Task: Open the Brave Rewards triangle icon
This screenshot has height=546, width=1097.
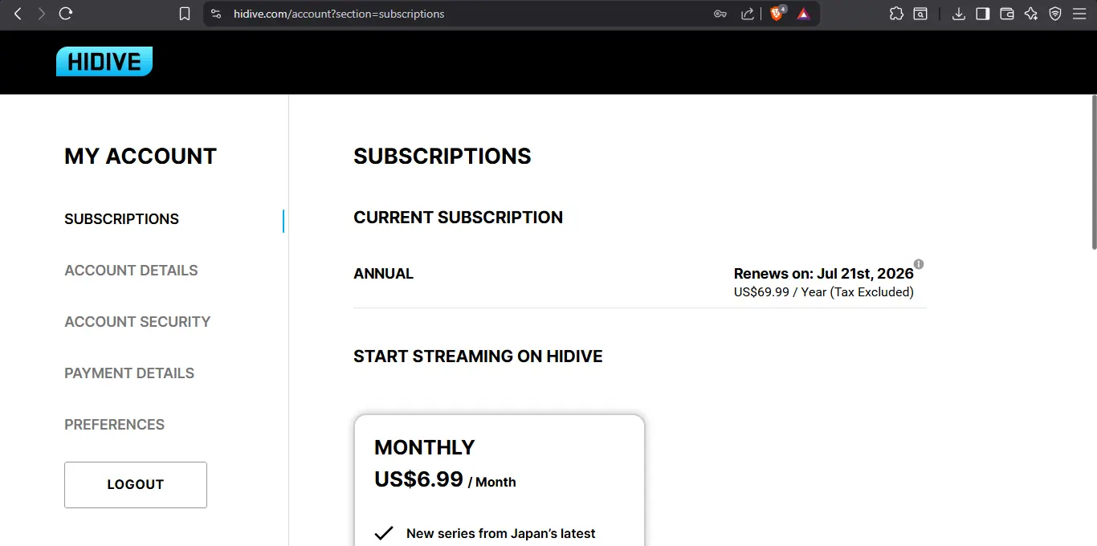Action: (x=804, y=14)
